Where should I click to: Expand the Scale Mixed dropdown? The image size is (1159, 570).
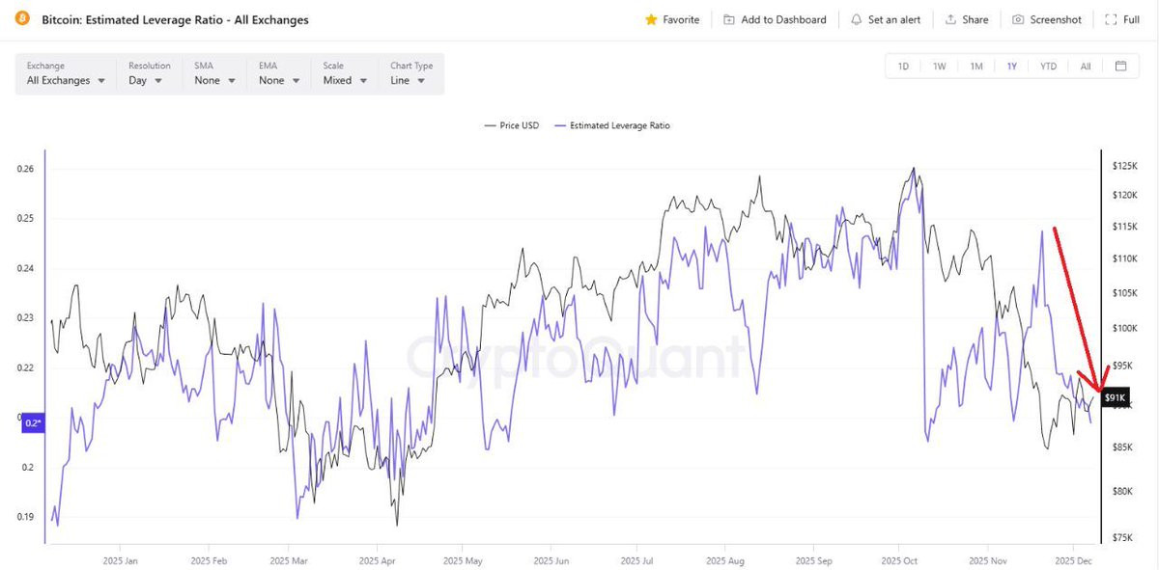click(345, 74)
